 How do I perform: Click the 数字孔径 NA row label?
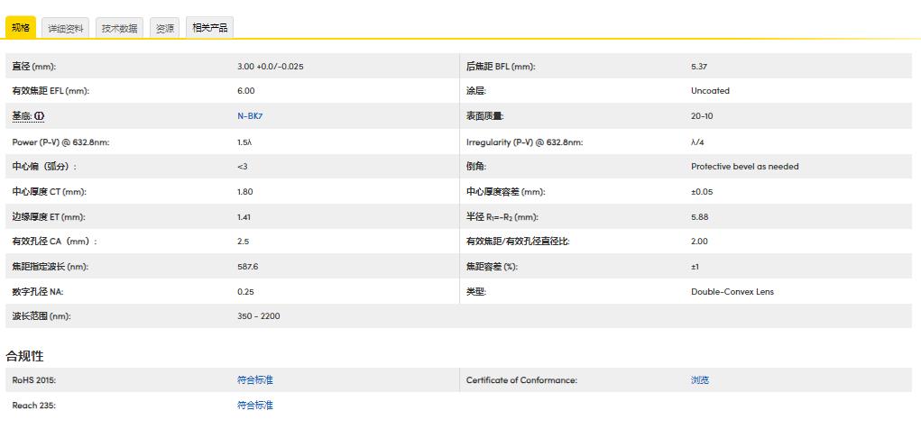coord(38,292)
